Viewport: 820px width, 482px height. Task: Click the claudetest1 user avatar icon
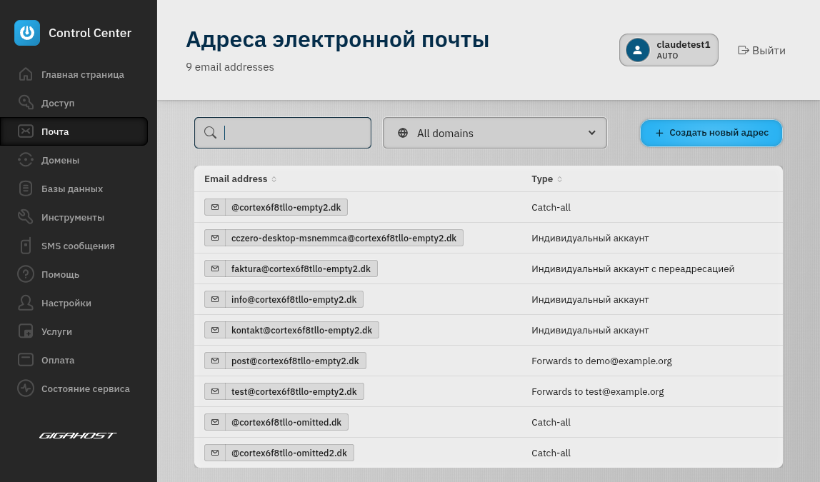637,50
